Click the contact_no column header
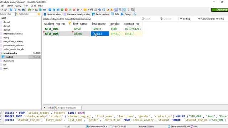Screen dimensions: 228x128 [133, 24]
